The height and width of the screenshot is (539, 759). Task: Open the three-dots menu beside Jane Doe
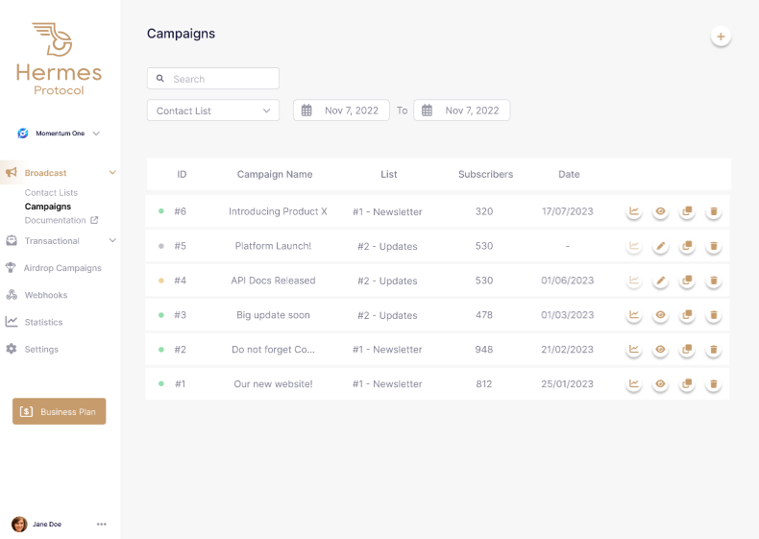102,524
